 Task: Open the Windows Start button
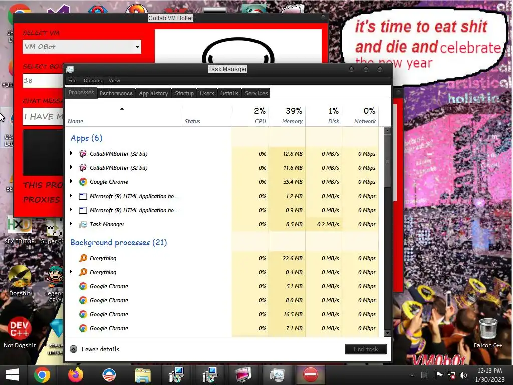pos(13,375)
